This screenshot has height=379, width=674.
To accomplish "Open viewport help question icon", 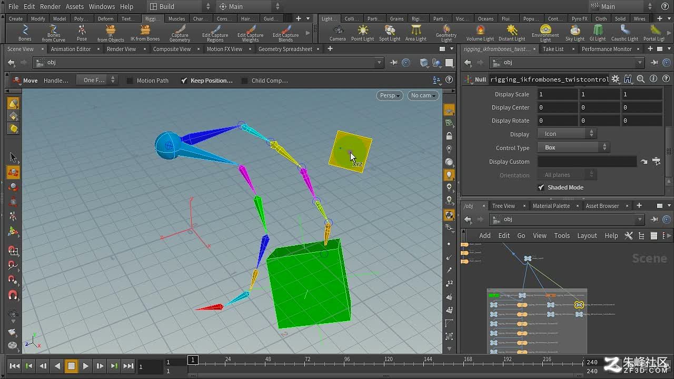I will 449,80.
